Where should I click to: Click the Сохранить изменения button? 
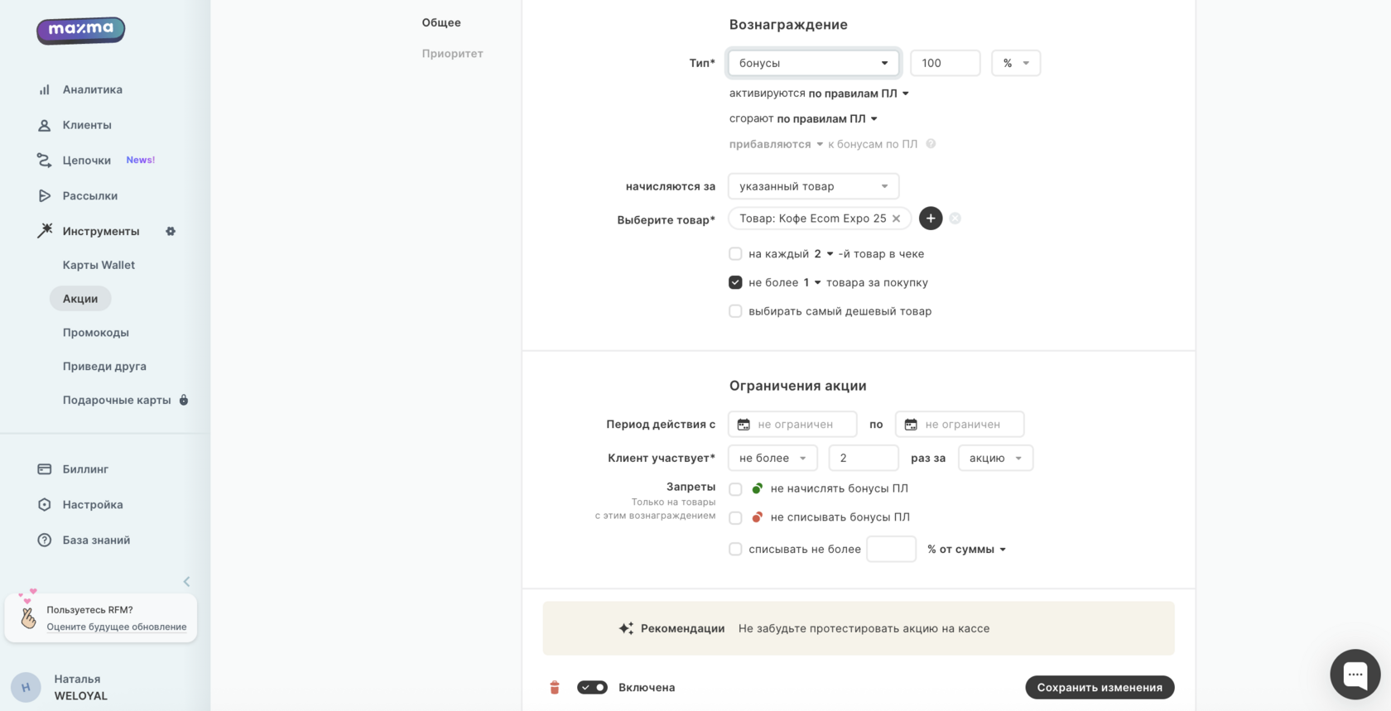coord(1100,688)
